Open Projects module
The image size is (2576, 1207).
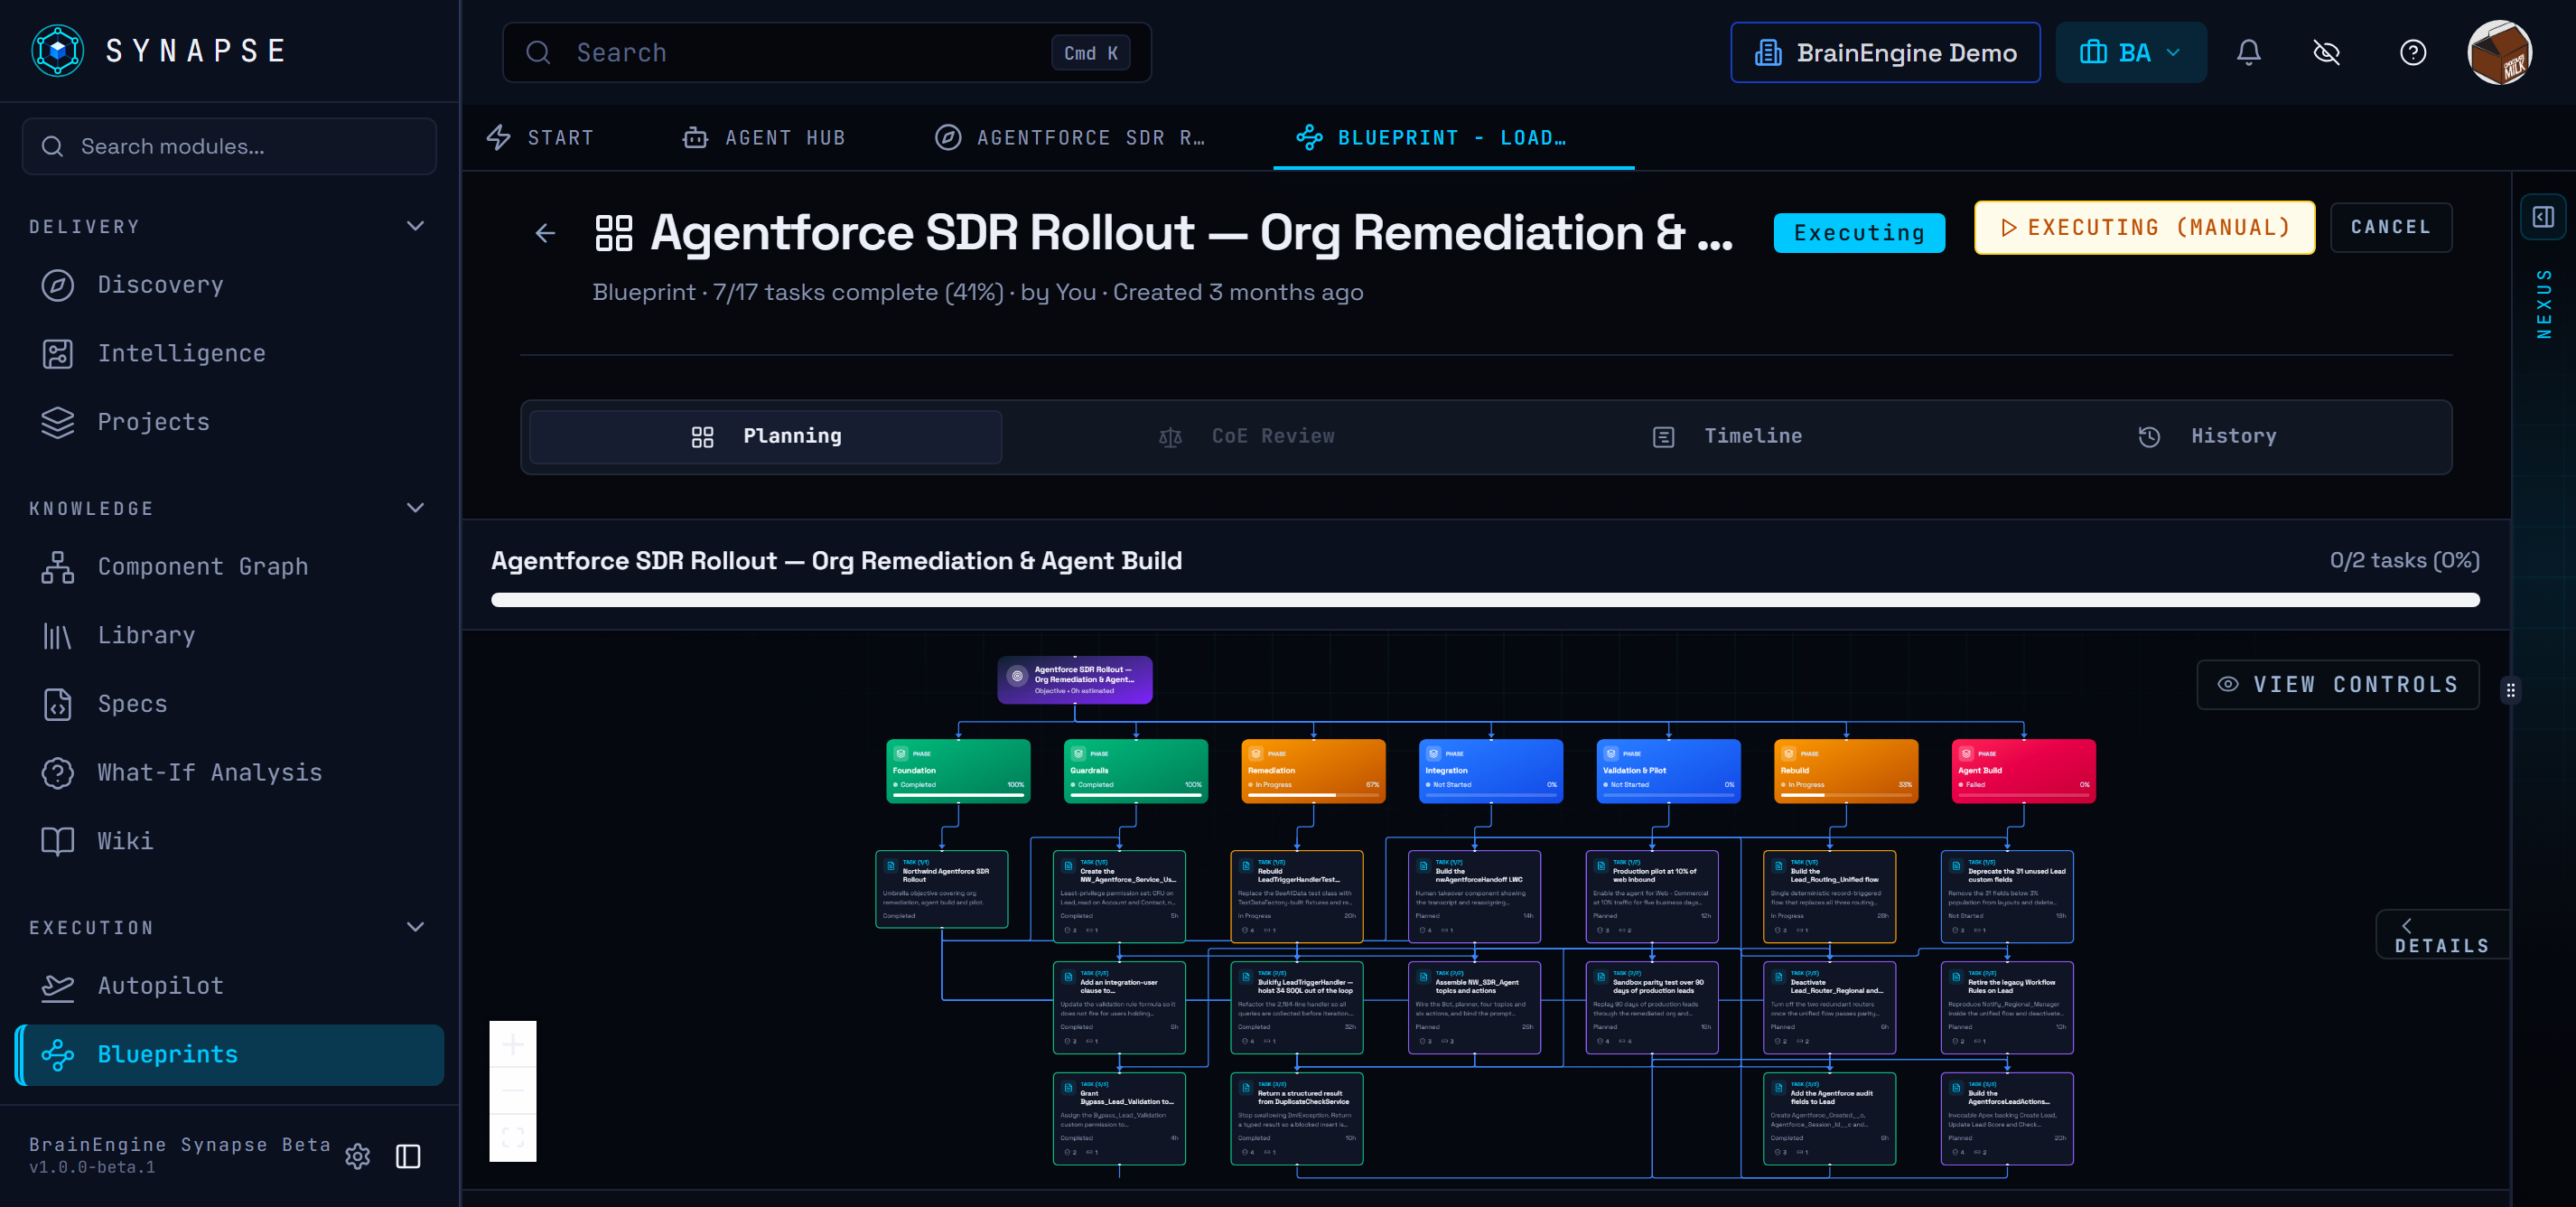pyautogui.click(x=229, y=422)
